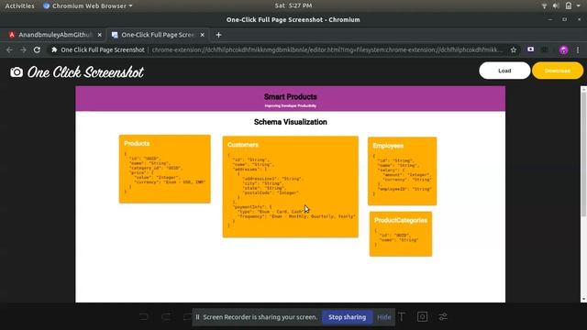
Task: Click the Products schema card
Action: (x=165, y=169)
